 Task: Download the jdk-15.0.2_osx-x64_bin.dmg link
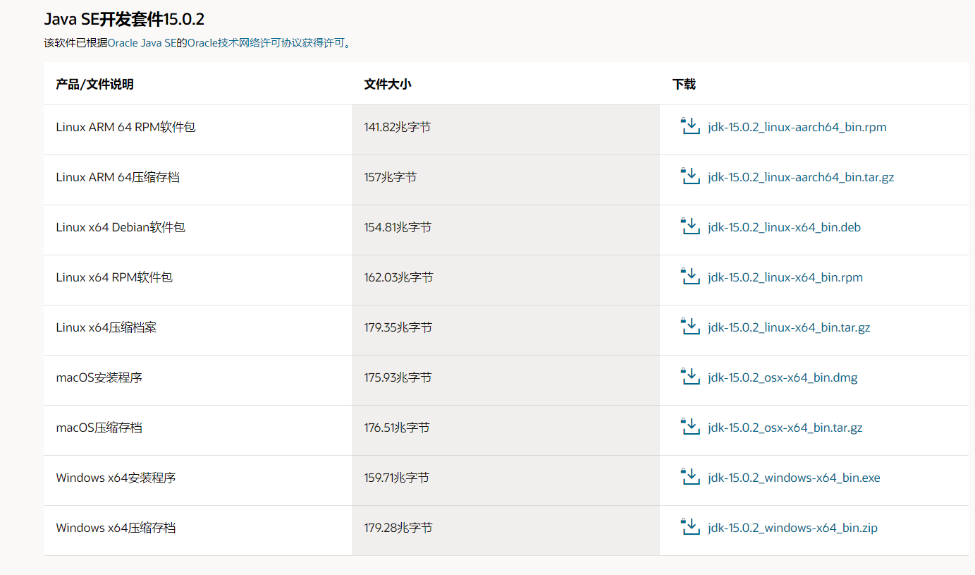[x=783, y=378]
